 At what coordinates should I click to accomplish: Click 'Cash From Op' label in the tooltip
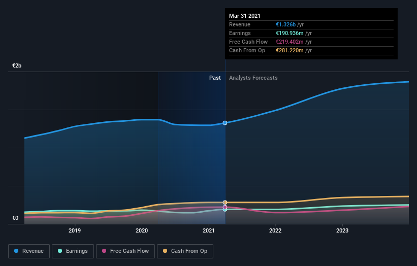tap(247, 50)
